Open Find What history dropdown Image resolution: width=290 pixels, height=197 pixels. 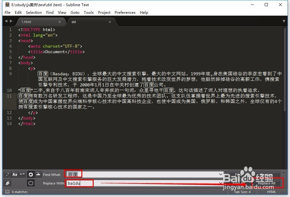pos(220,174)
